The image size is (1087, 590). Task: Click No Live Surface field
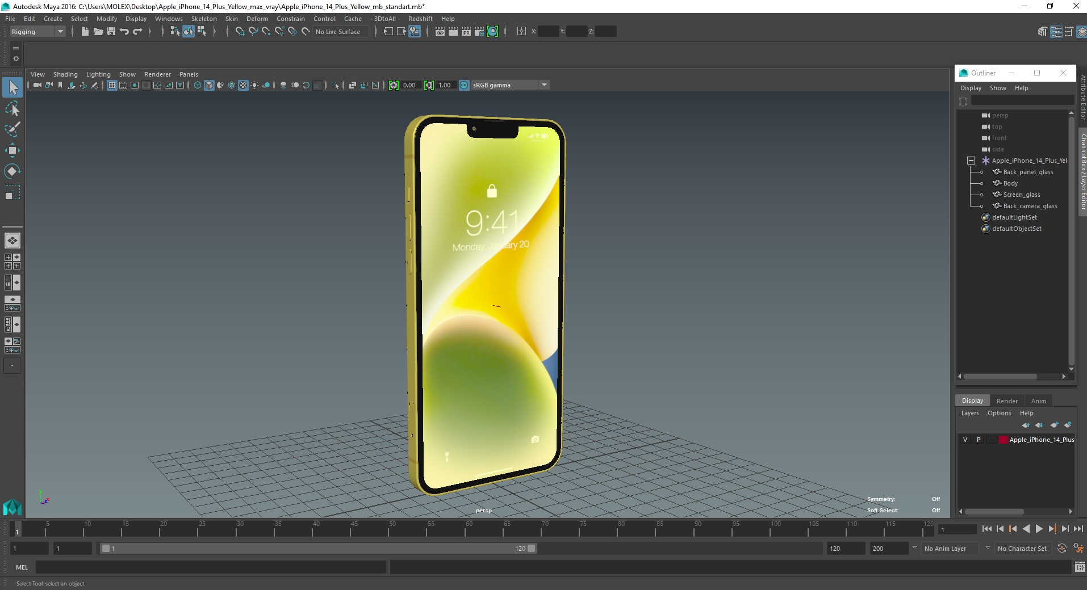tap(340, 32)
